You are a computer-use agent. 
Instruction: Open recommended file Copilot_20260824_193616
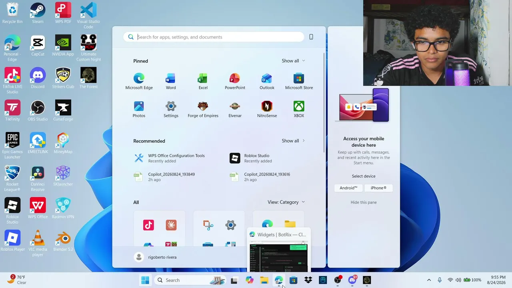pos(260,177)
